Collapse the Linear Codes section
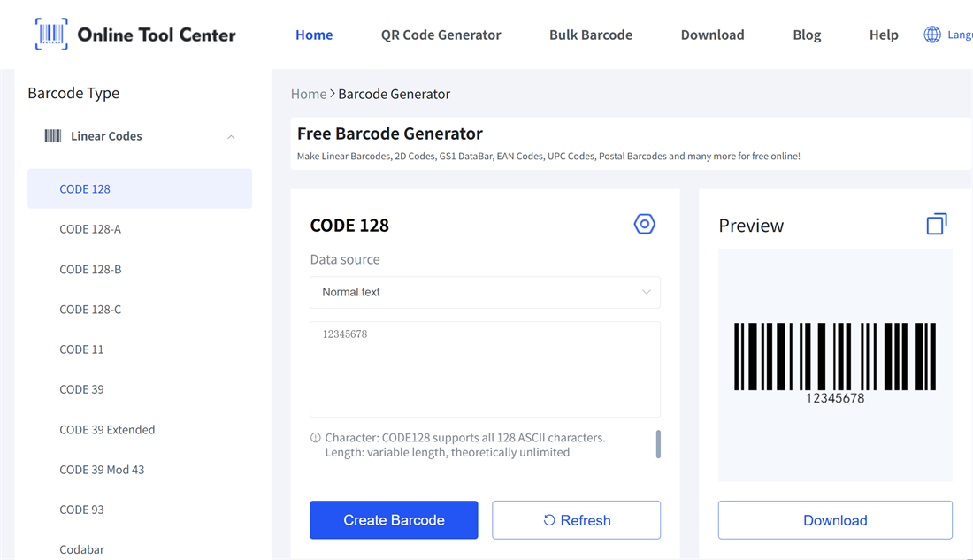The height and width of the screenshot is (560, 973). click(231, 136)
